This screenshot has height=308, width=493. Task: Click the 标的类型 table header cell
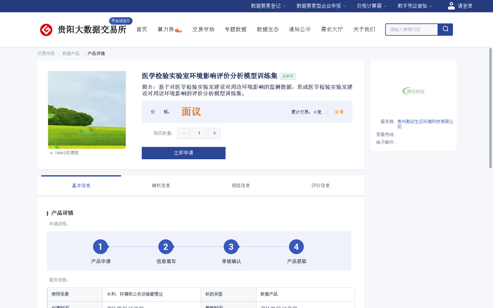coord(229,294)
